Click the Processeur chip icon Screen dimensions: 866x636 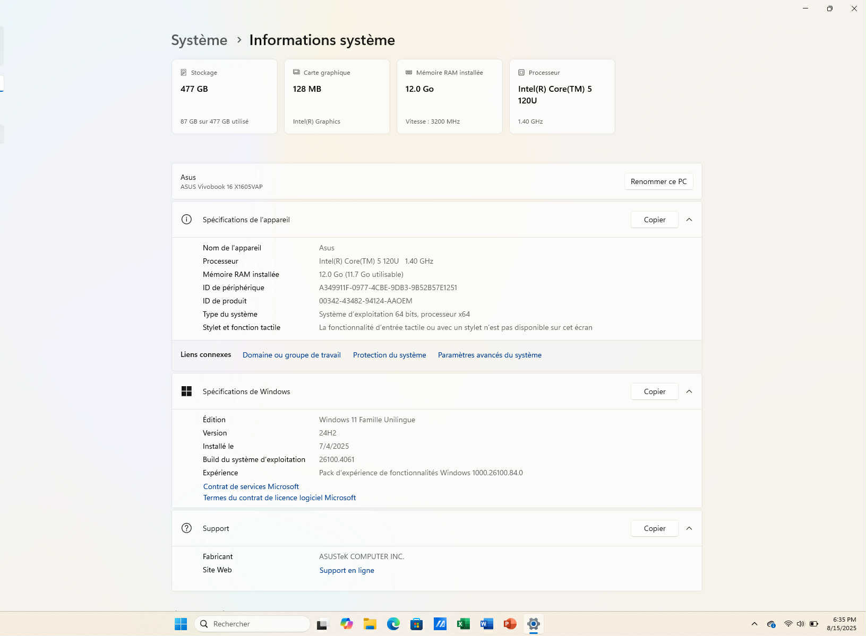point(521,73)
